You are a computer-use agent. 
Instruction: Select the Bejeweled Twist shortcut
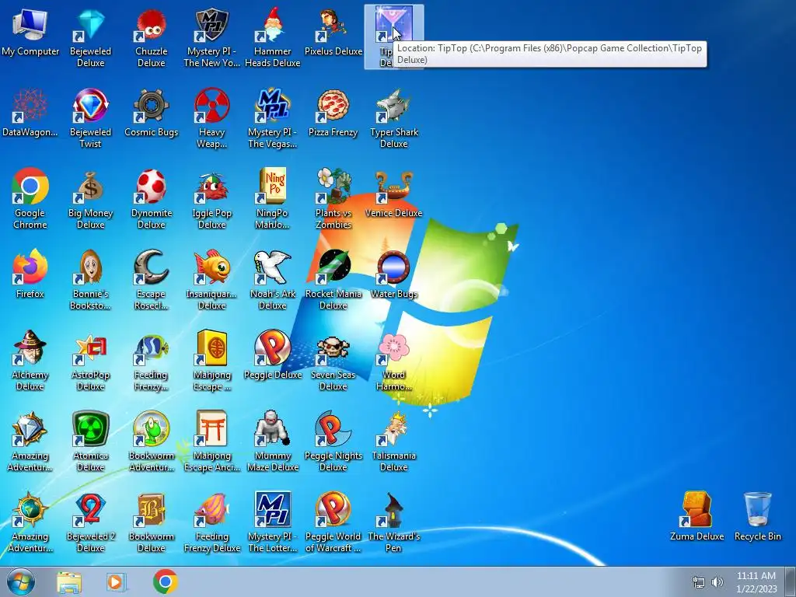(x=90, y=119)
